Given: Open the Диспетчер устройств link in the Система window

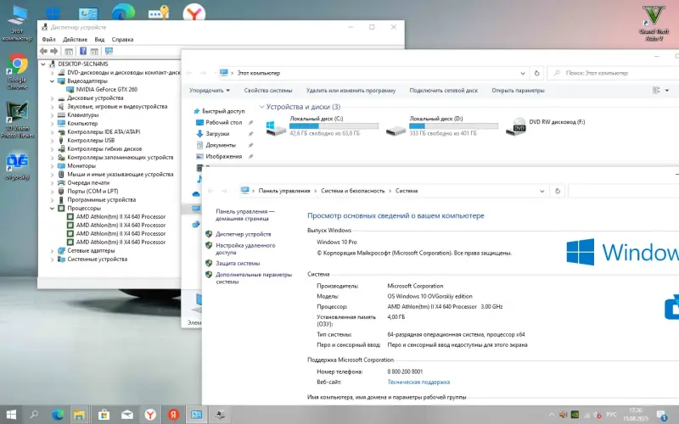Looking at the screenshot, I should tap(244, 234).
